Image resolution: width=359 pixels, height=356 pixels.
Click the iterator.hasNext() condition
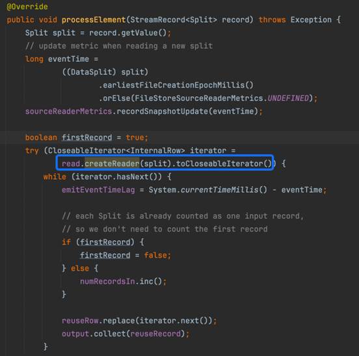tap(116, 177)
